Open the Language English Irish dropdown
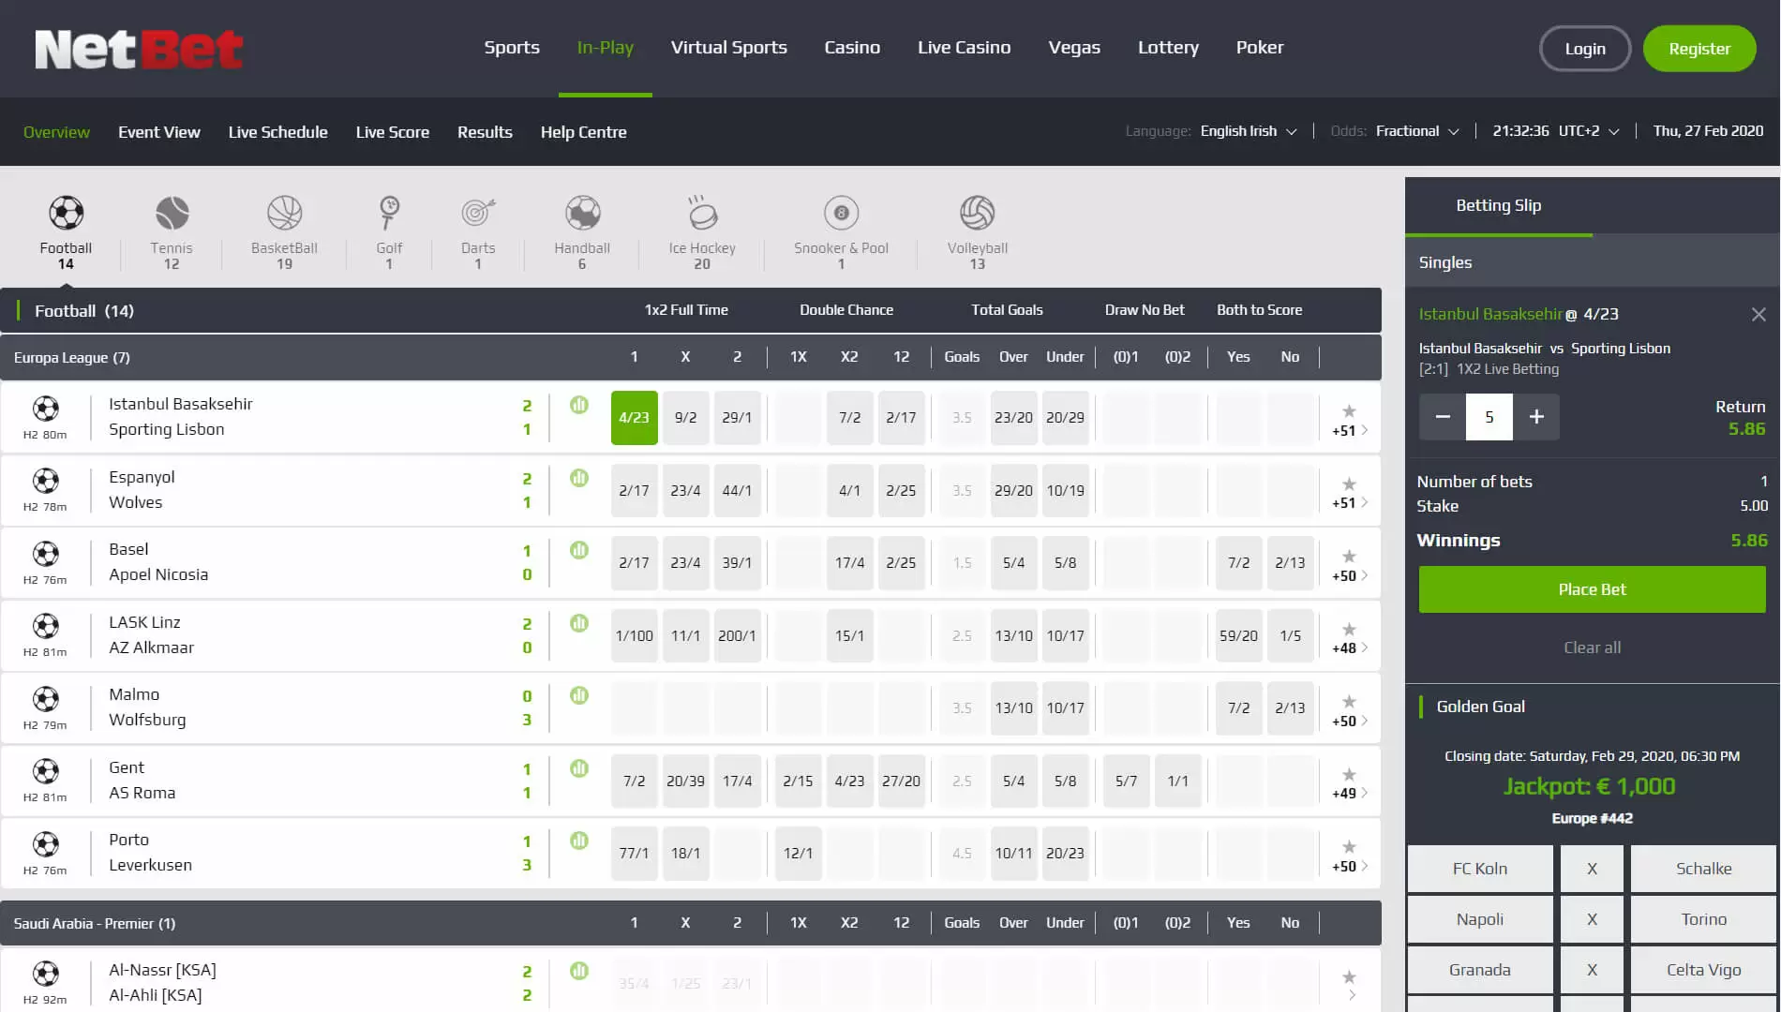This screenshot has height=1012, width=1781. coord(1248,131)
